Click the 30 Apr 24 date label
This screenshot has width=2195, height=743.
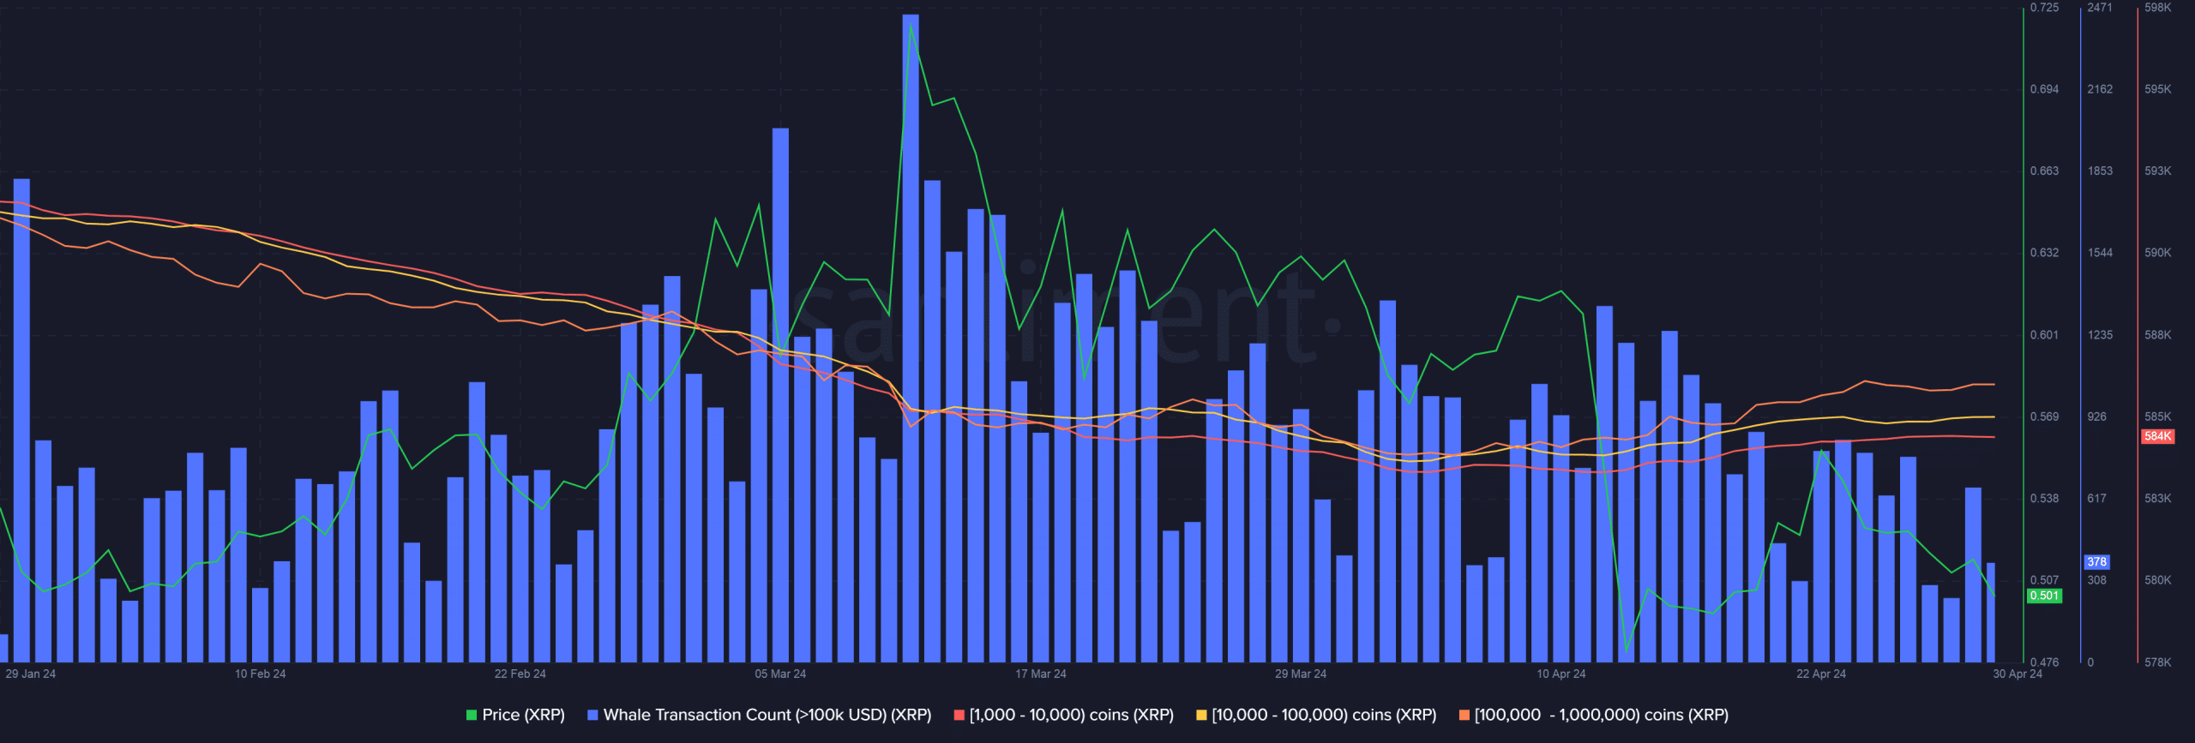tap(2018, 674)
